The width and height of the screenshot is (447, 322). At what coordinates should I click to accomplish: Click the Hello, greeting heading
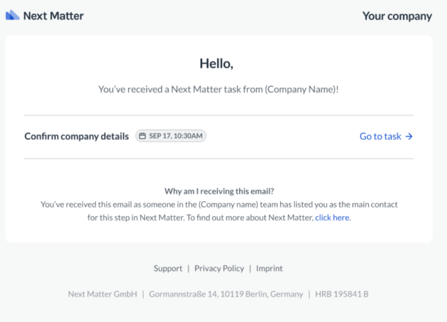click(216, 63)
